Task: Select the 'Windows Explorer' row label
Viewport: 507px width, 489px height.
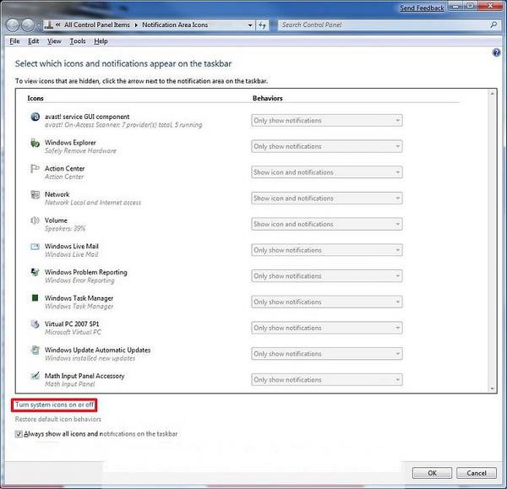Action: (x=70, y=143)
